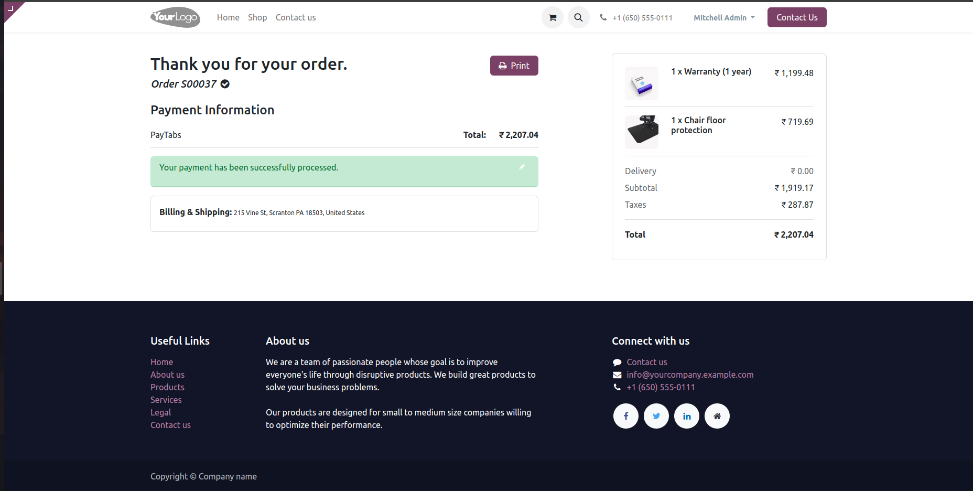The width and height of the screenshot is (973, 491).
Task: Expand the Mitchell Admin user dropdown
Action: coord(723,18)
